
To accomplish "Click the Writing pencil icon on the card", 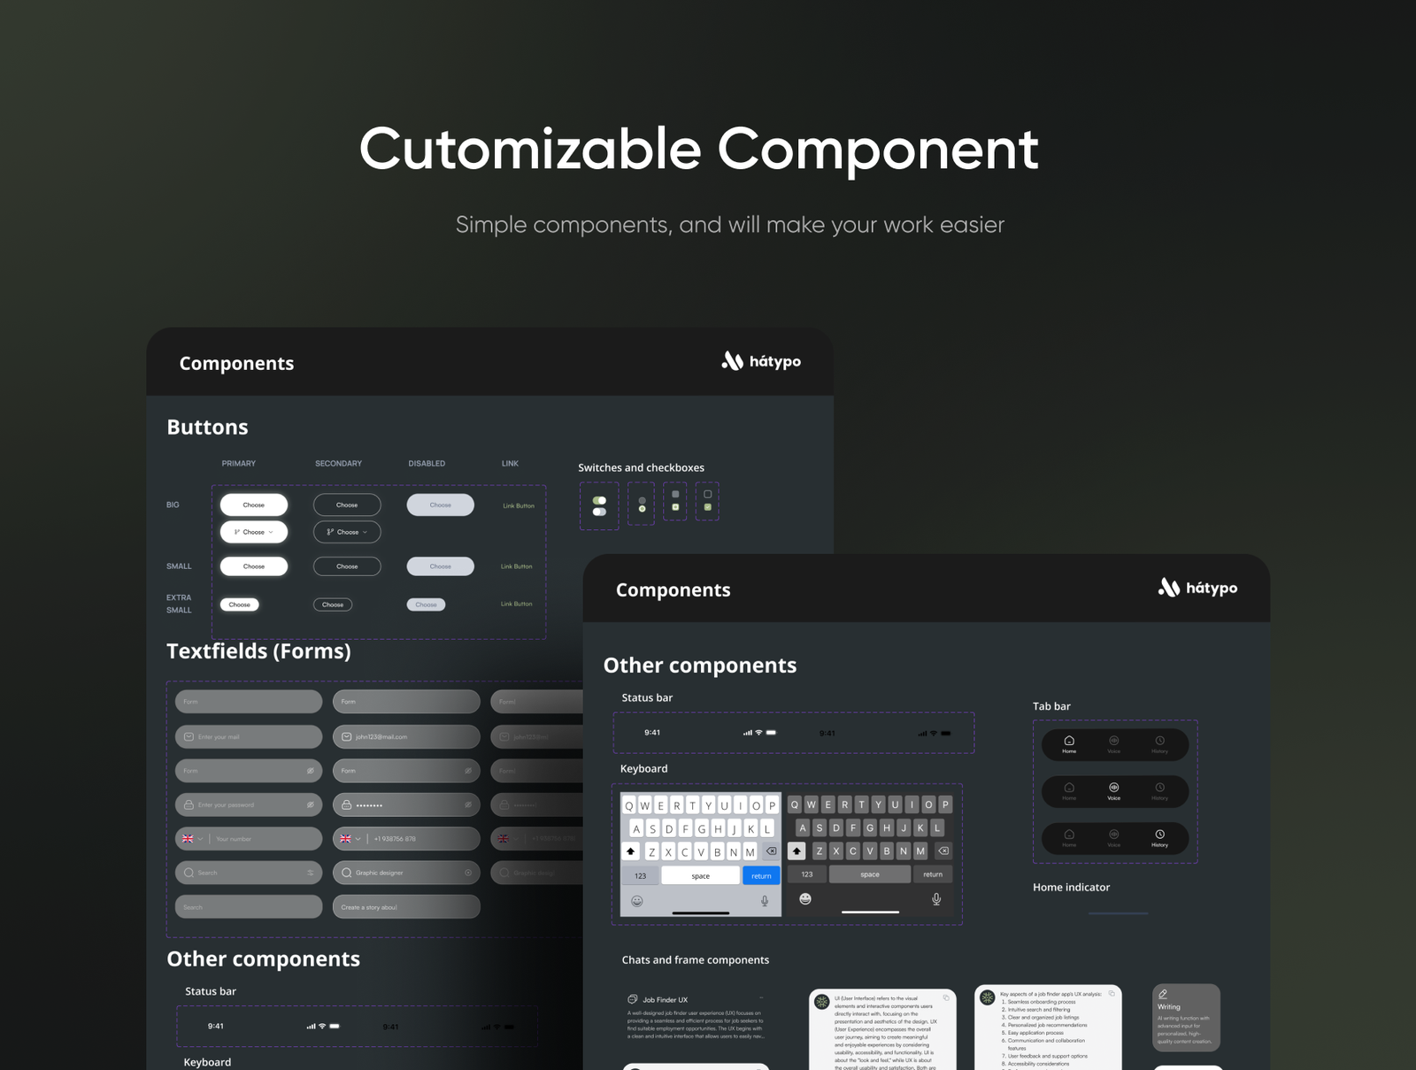I will [x=1163, y=995].
